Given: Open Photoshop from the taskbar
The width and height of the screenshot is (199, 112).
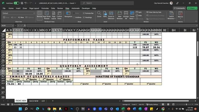Looking at the screenshot, I should click(x=72, y=109).
